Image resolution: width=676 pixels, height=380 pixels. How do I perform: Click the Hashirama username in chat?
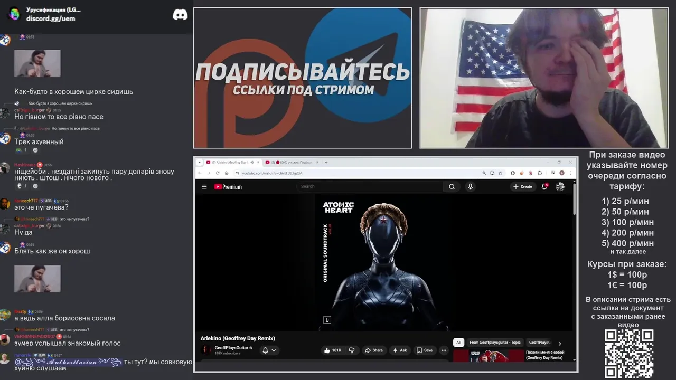coord(25,165)
